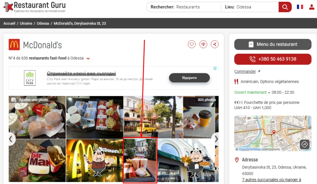This screenshot has height=184, width=317.
Task: Click the Lieu Odessa location field
Action: (x=250, y=7)
